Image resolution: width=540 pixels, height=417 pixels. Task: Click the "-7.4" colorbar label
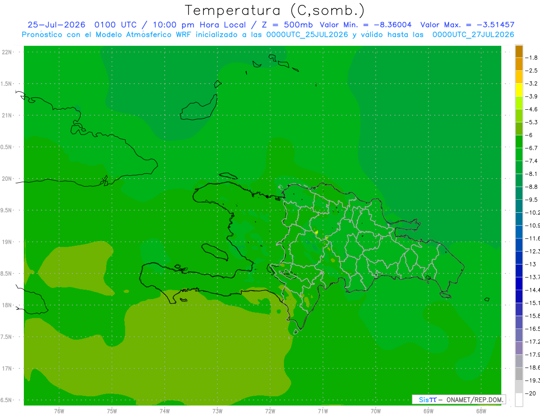532,161
